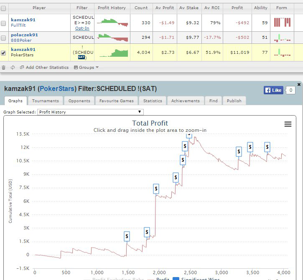Open the Statistics tab
303x280 pixels.
coord(153,101)
